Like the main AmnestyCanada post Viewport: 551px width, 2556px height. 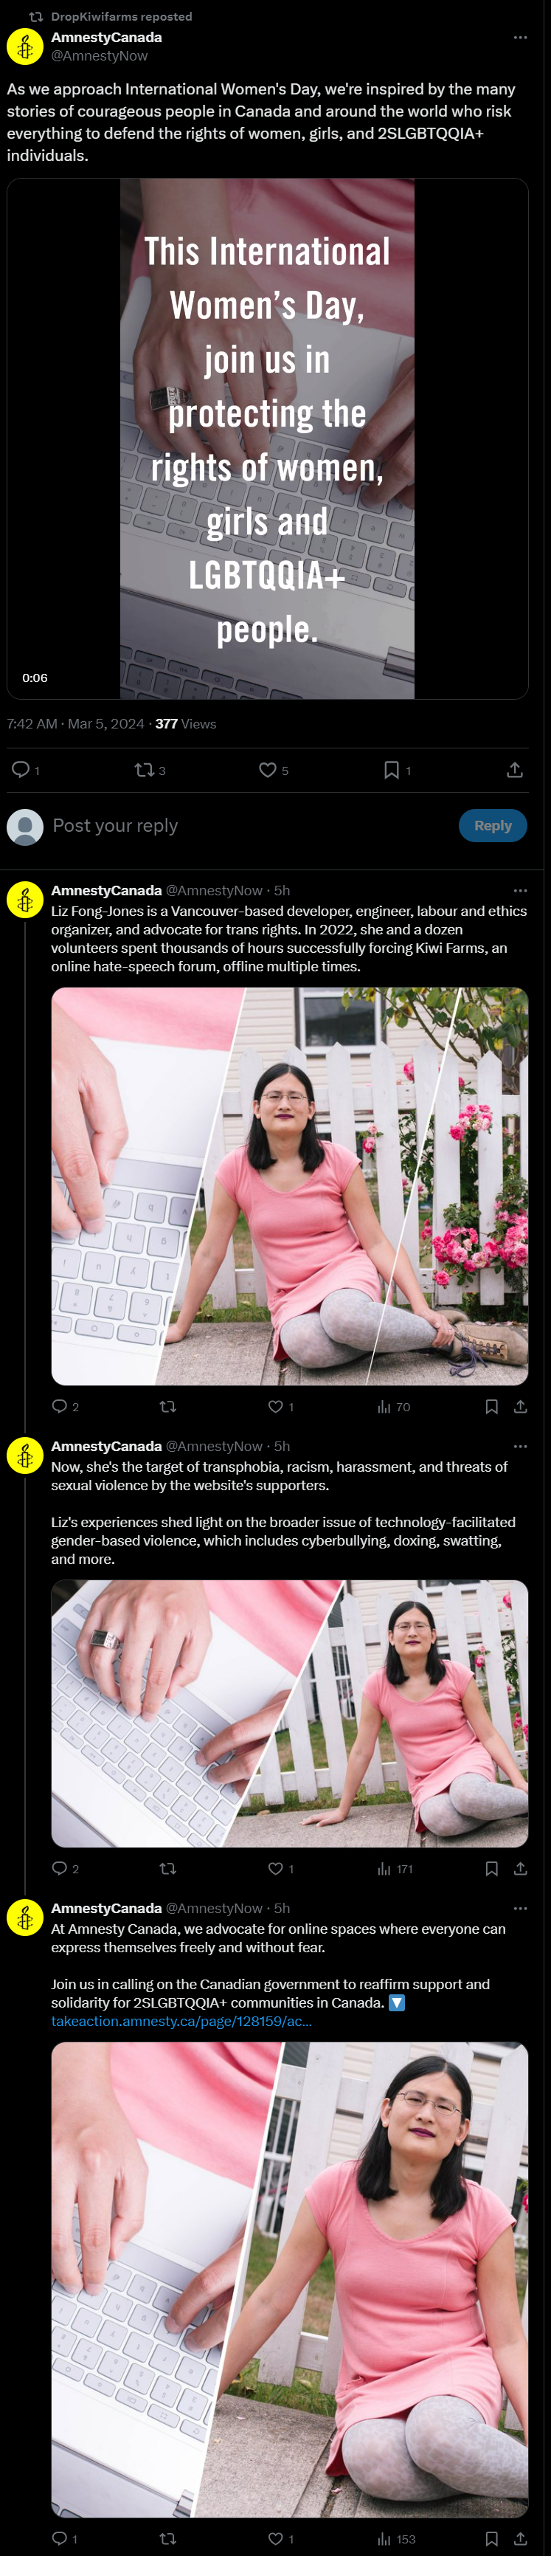(274, 770)
